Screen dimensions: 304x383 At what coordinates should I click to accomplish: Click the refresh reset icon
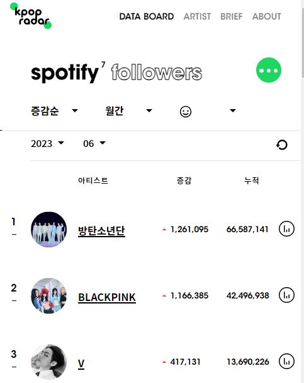282,144
